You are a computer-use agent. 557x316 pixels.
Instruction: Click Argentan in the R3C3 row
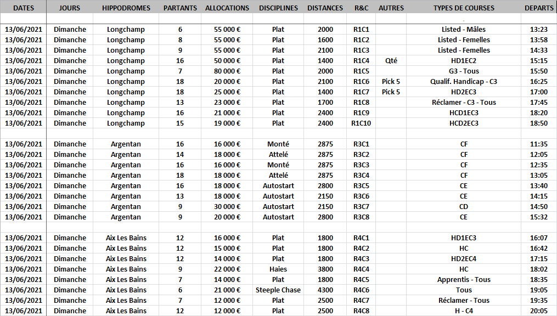point(126,165)
